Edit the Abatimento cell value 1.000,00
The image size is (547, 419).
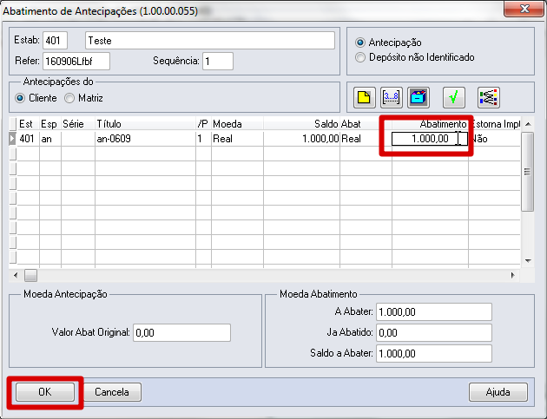pos(430,139)
